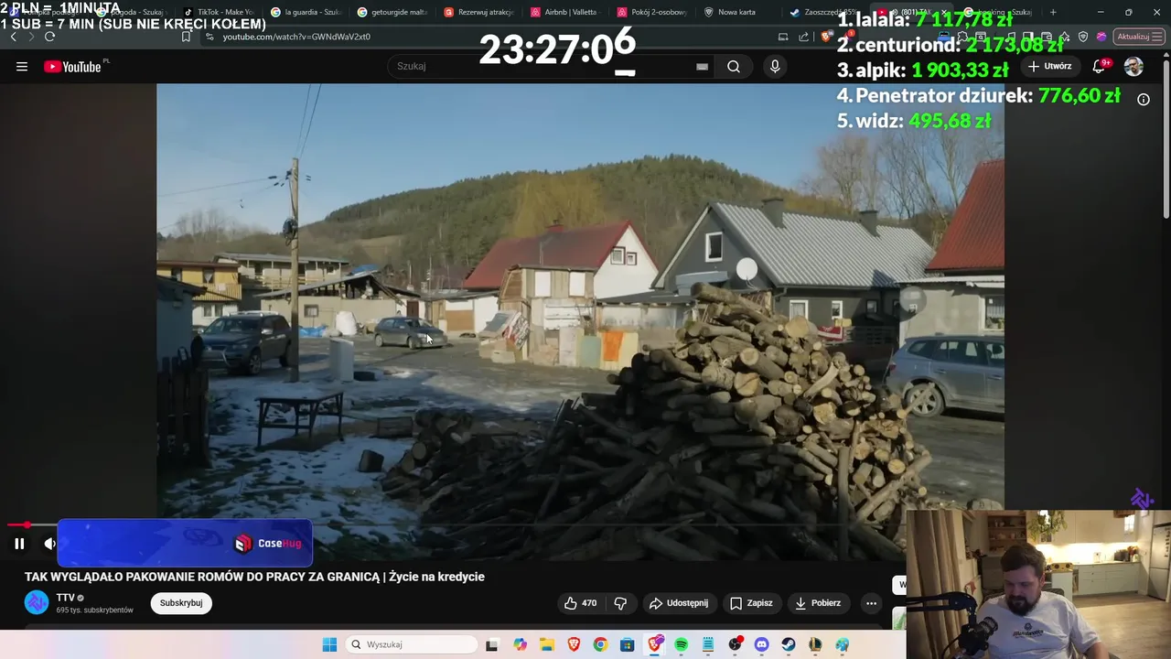Image resolution: width=1171 pixels, height=659 pixels.
Task: Download the video using Pobierz
Action: point(818,603)
